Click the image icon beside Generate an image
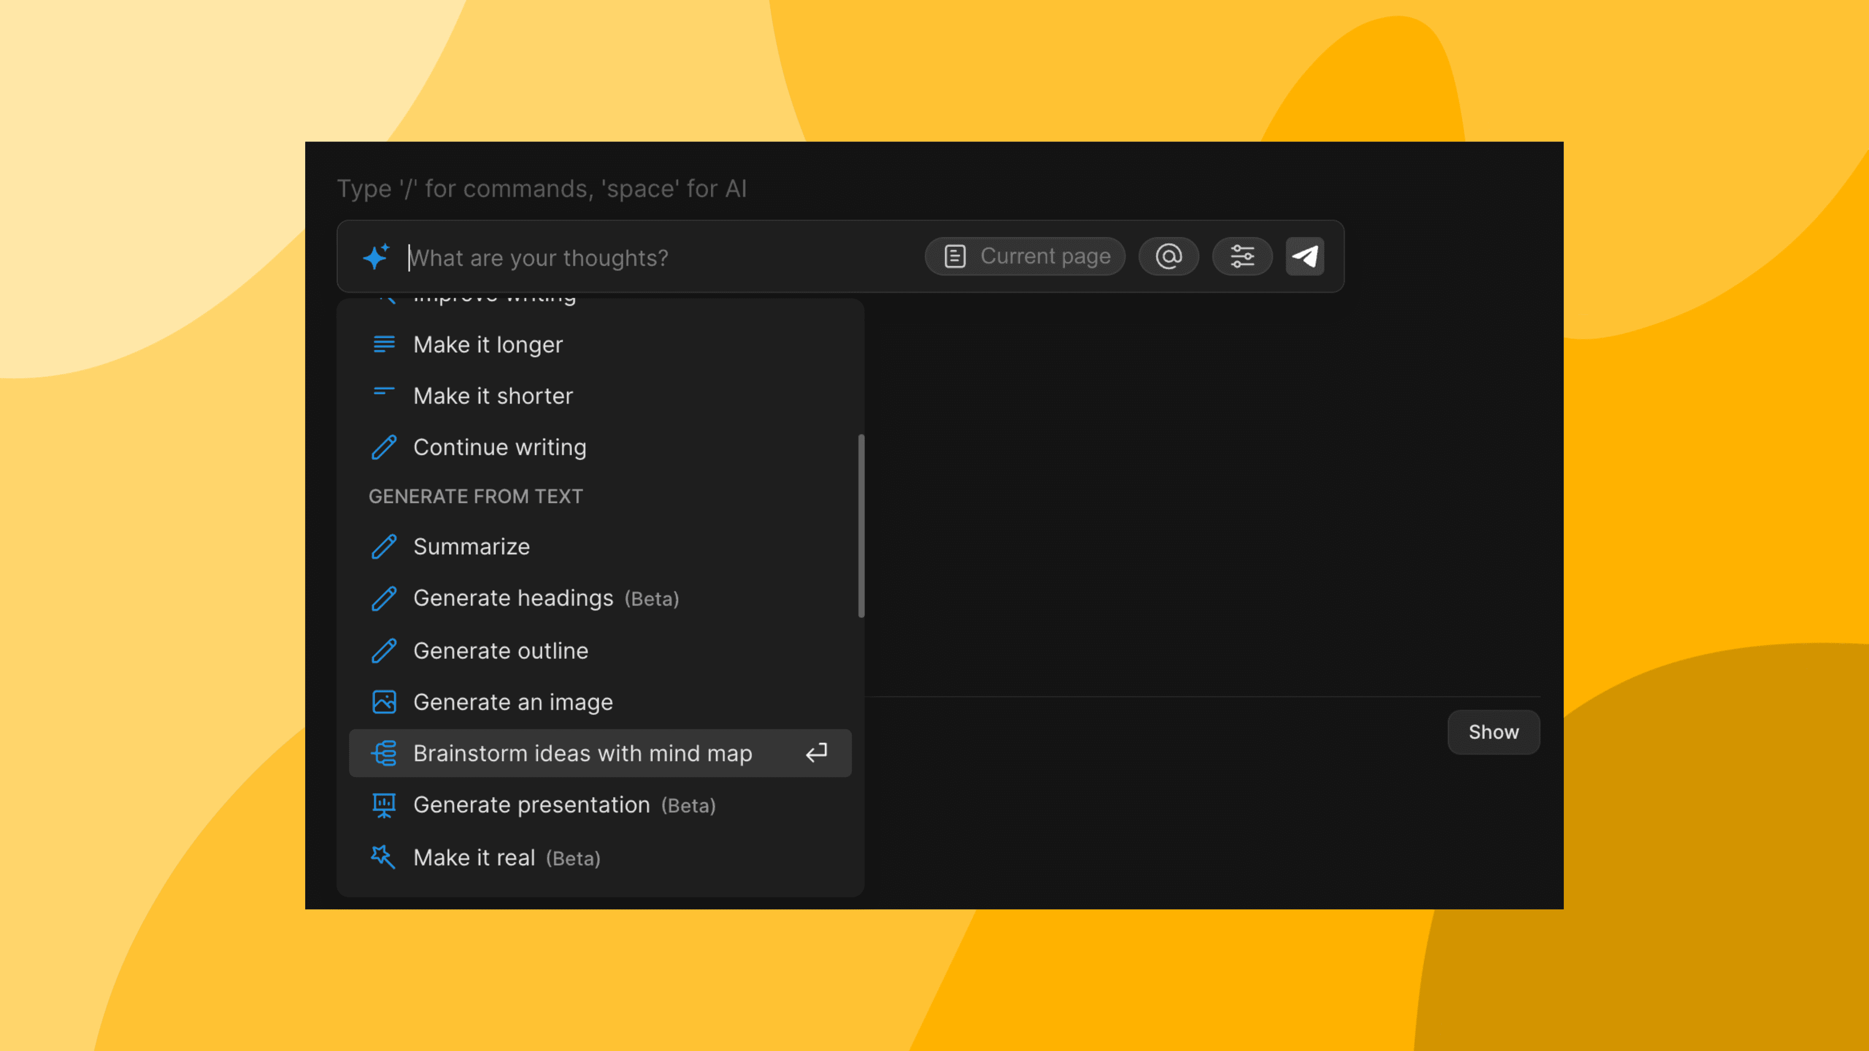 point(384,701)
